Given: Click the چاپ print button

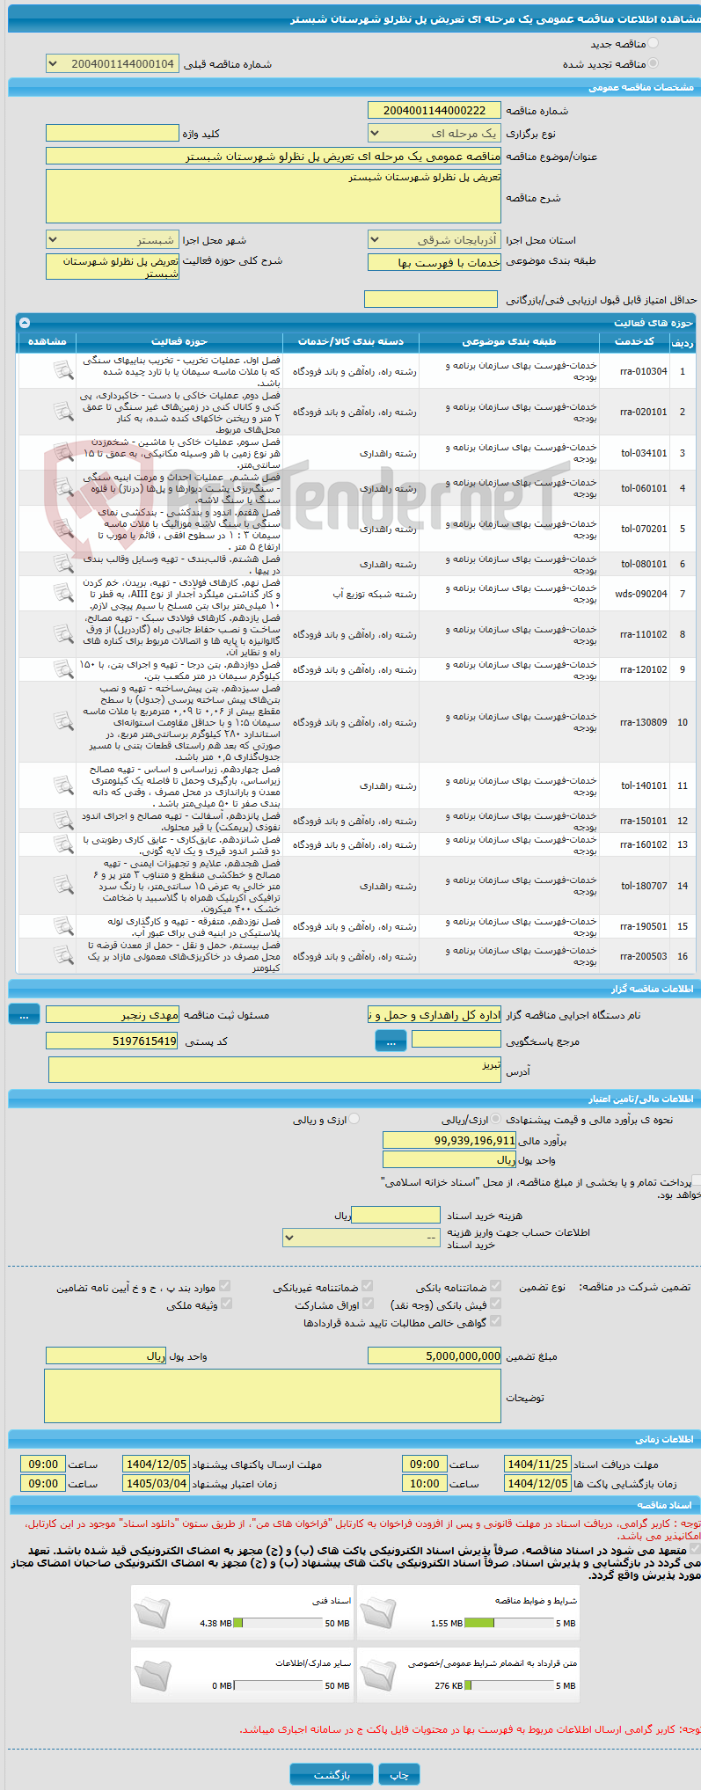Looking at the screenshot, I should point(399,1774).
